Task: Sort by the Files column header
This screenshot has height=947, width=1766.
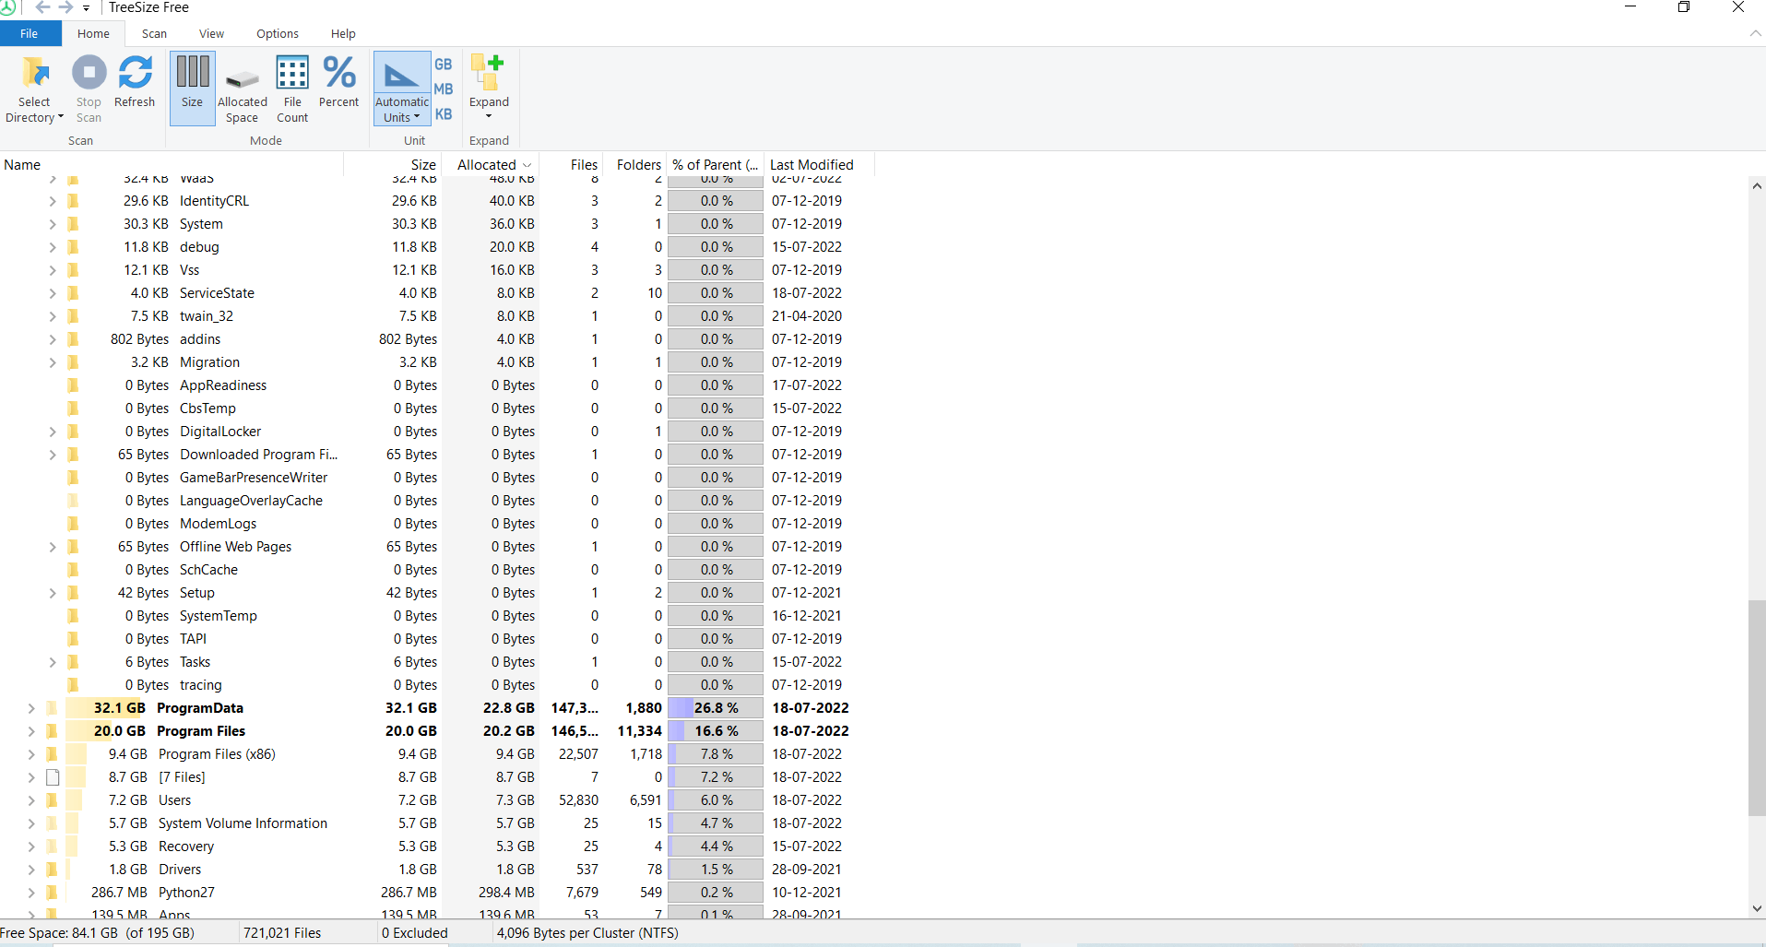Action: [x=572, y=165]
